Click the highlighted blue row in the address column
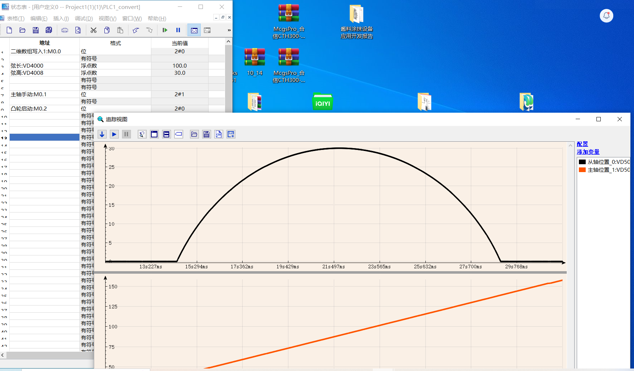634x371 pixels. point(44,137)
